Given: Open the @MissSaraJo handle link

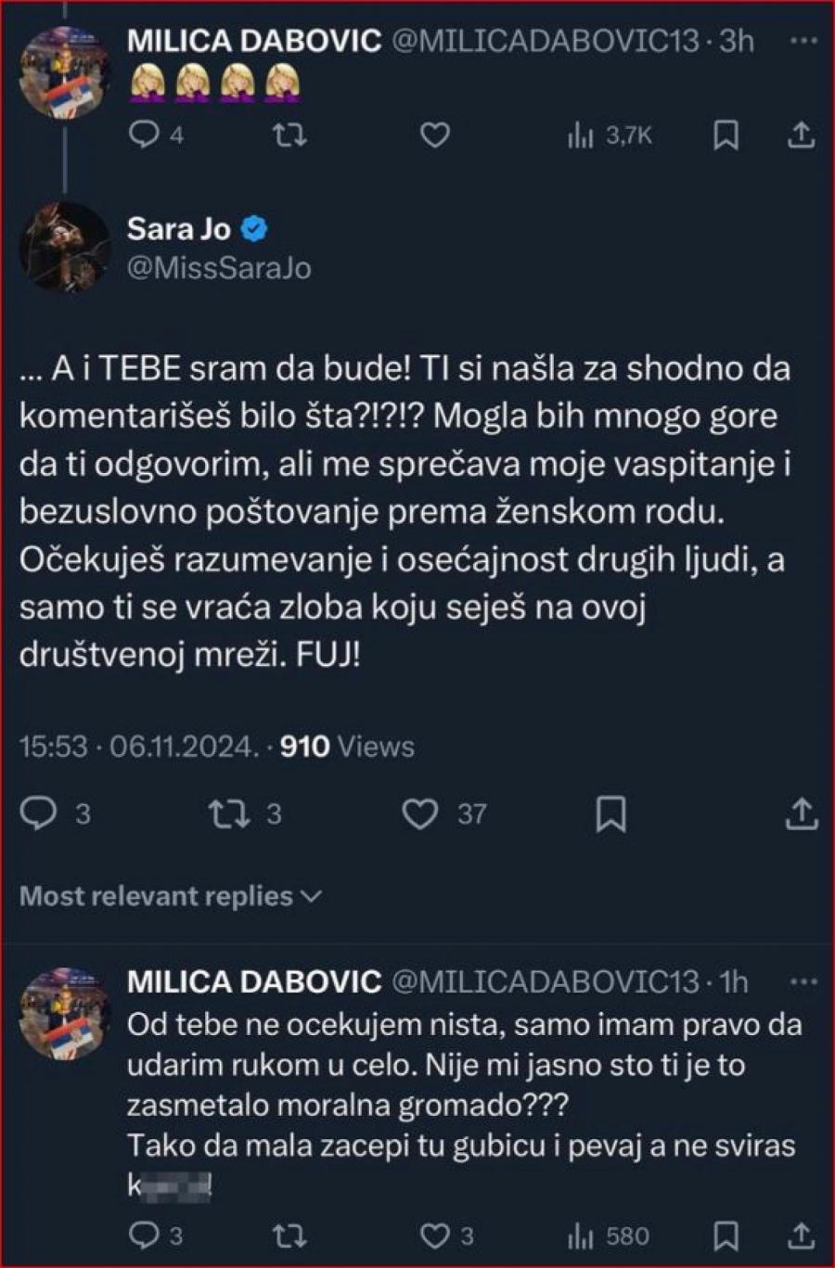Looking at the screenshot, I should (x=219, y=268).
